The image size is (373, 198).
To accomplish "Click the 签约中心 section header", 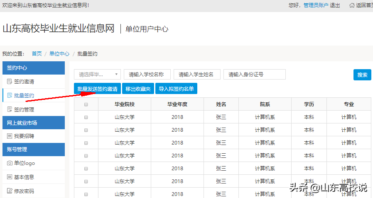I will (34, 68).
